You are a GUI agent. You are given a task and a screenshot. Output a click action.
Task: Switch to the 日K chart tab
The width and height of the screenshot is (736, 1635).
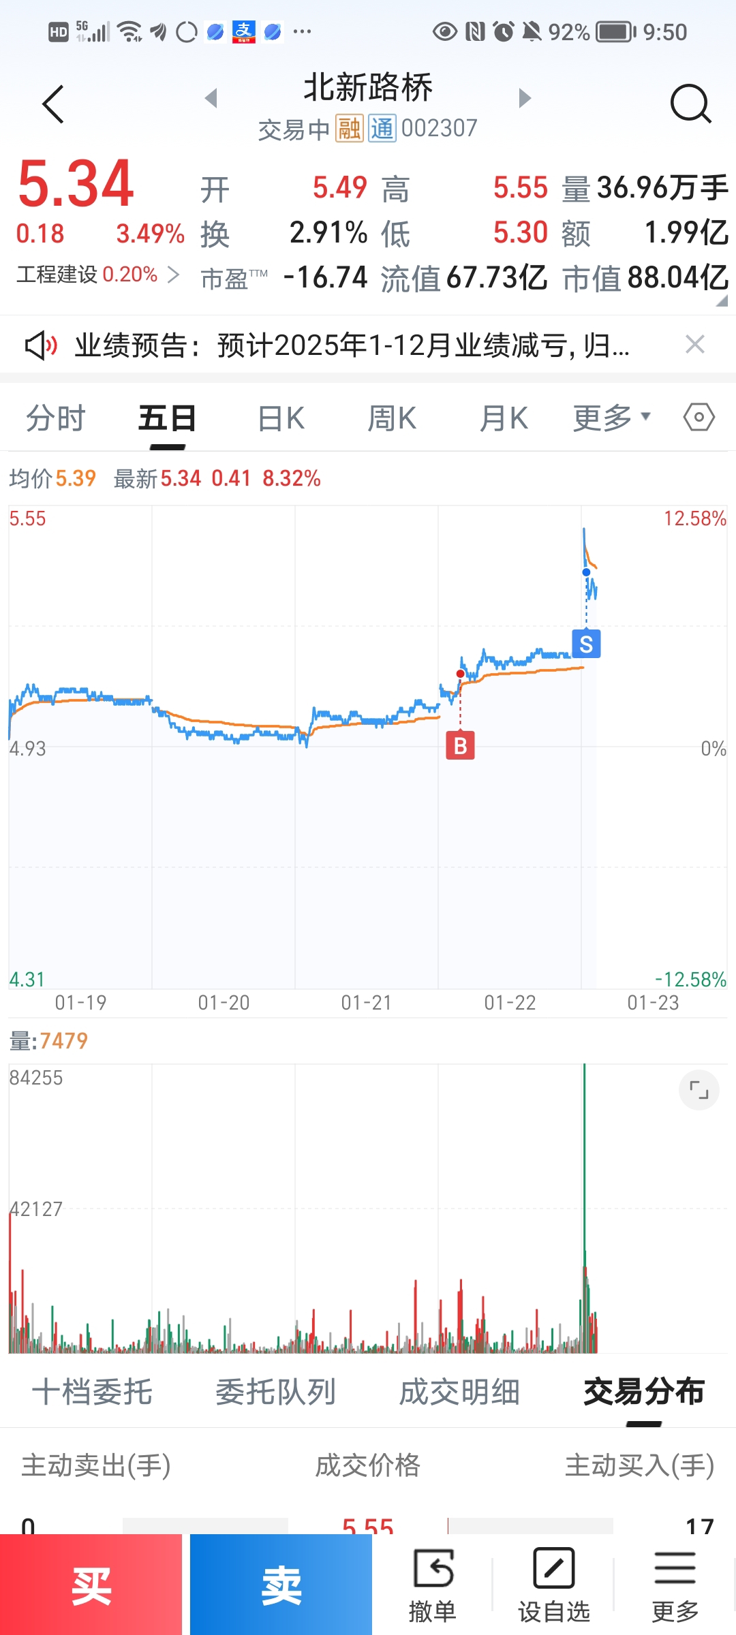[x=281, y=418]
